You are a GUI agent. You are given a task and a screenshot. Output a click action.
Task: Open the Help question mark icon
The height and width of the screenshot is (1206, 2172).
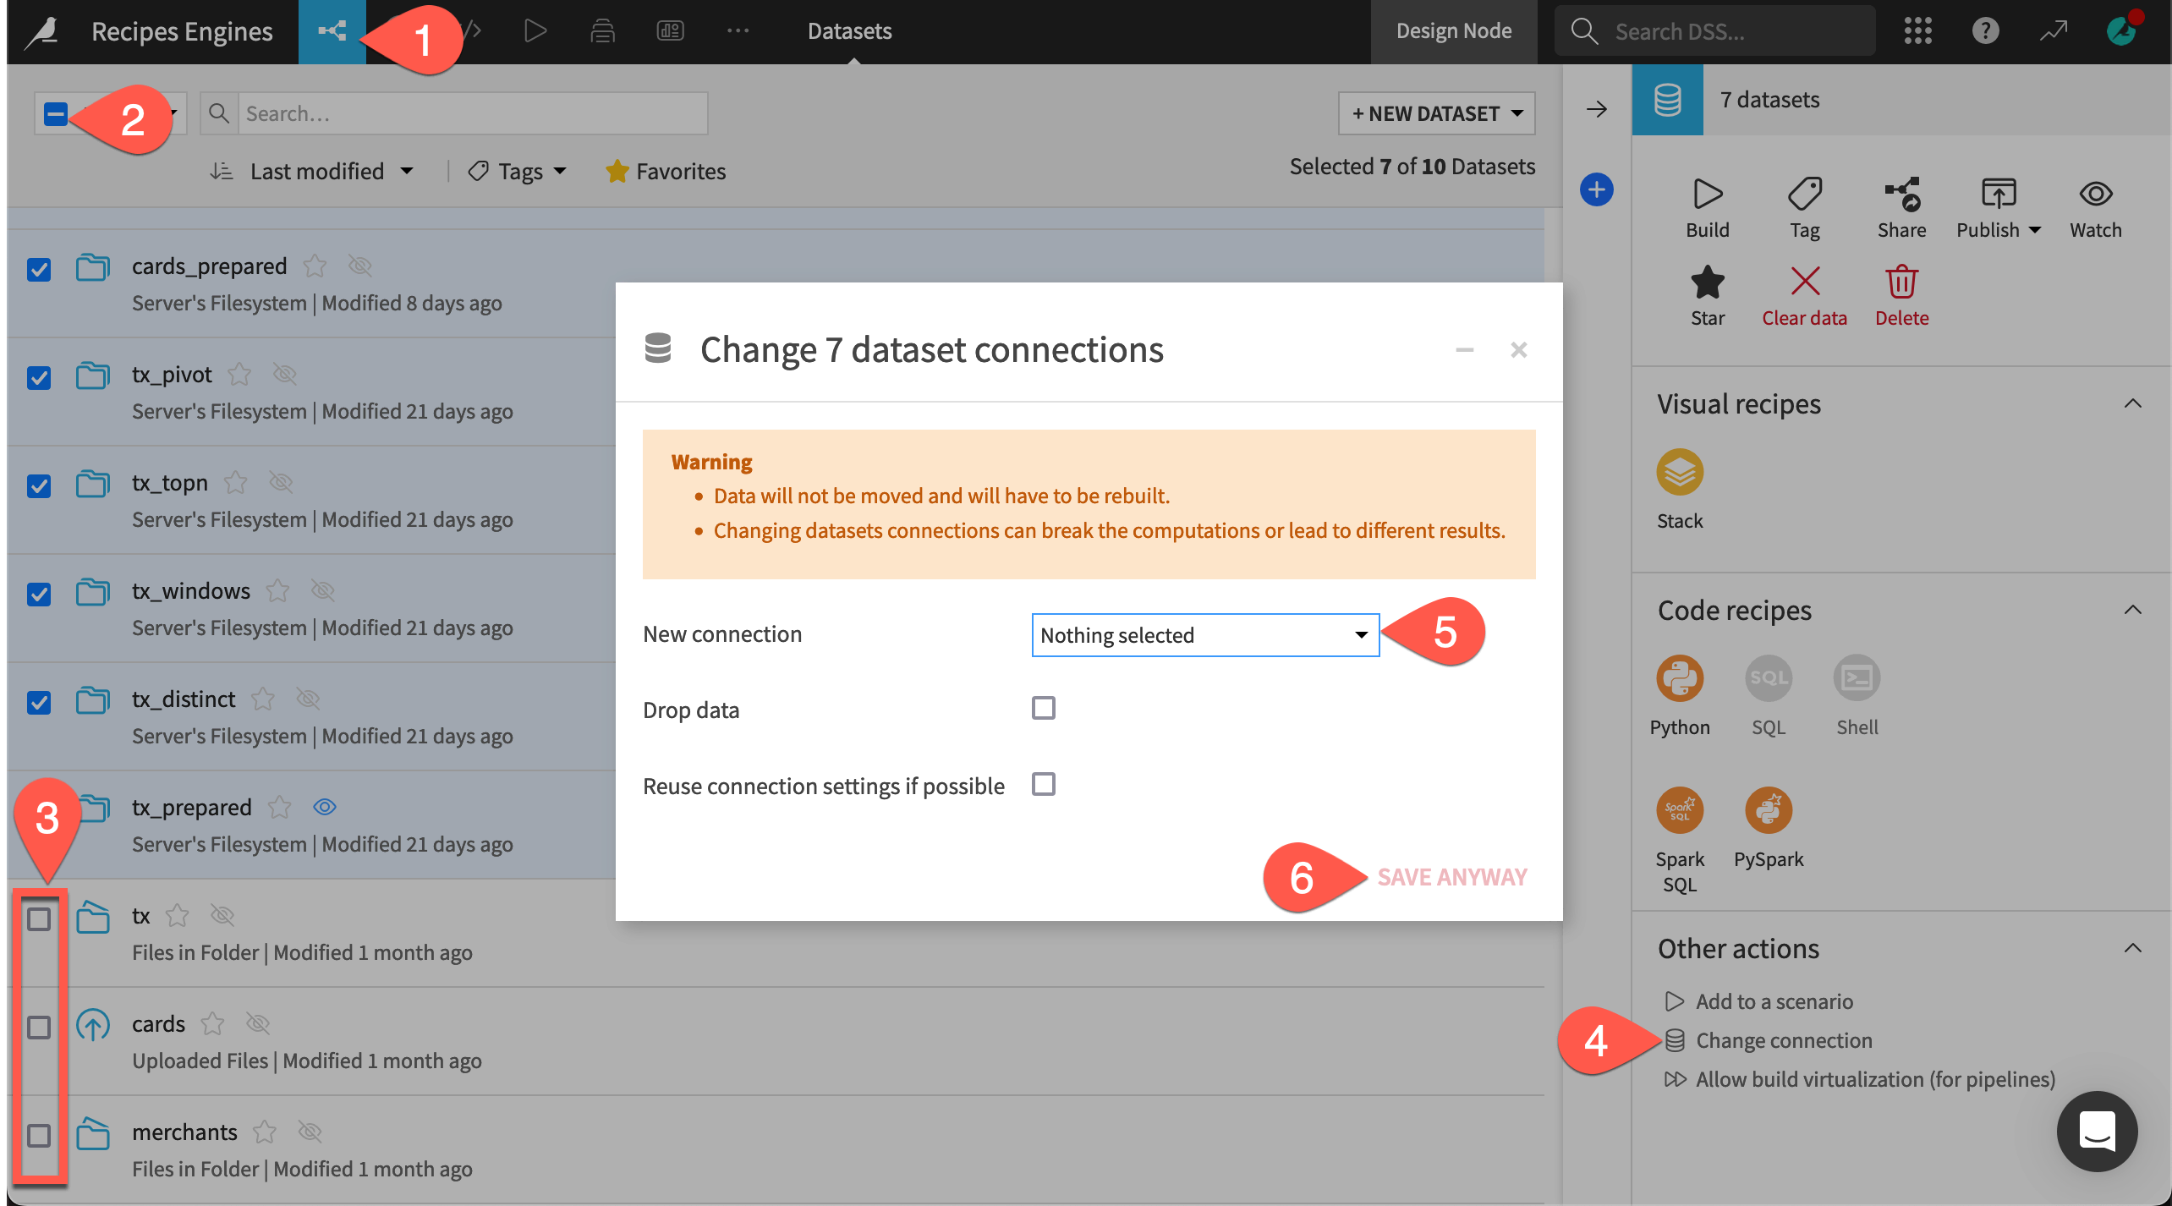point(1985,31)
